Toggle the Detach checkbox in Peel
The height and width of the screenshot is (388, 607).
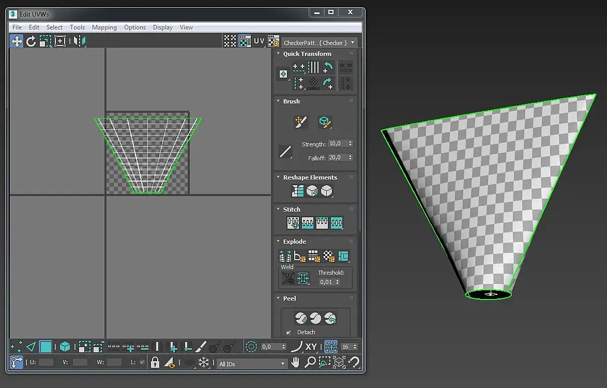tap(289, 332)
